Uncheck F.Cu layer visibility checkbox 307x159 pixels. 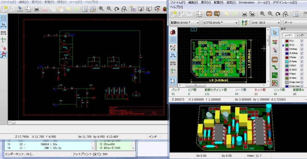302,41
